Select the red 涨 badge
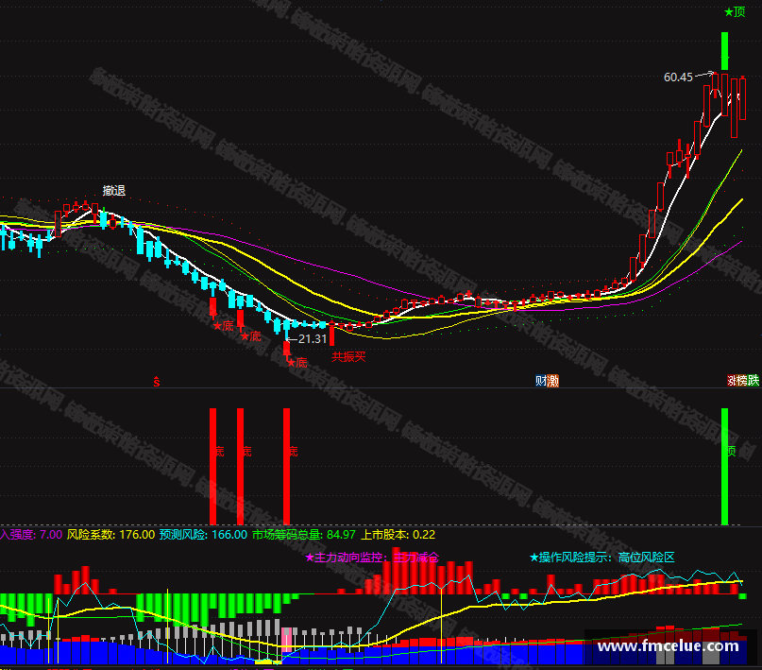 tap(732, 381)
